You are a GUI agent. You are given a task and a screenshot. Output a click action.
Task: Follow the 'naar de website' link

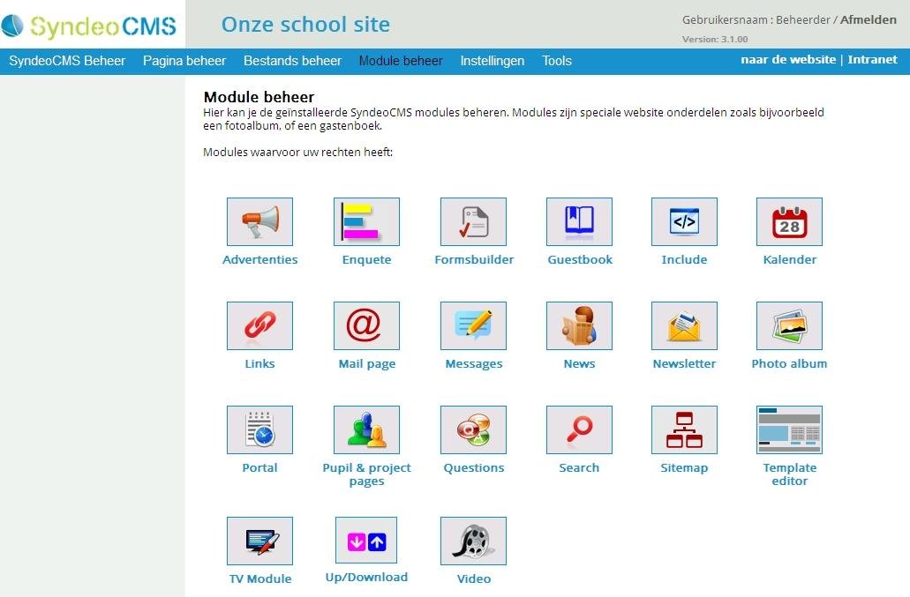788,60
